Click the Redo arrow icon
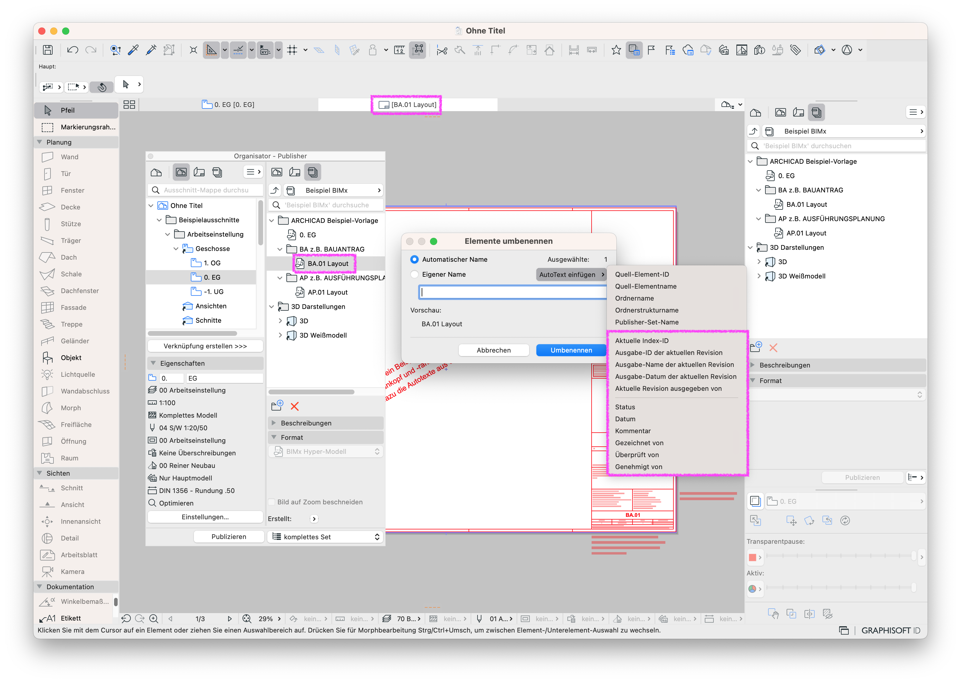This screenshot has width=961, height=683. tap(91, 50)
